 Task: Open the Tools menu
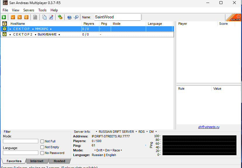tap(42, 10)
